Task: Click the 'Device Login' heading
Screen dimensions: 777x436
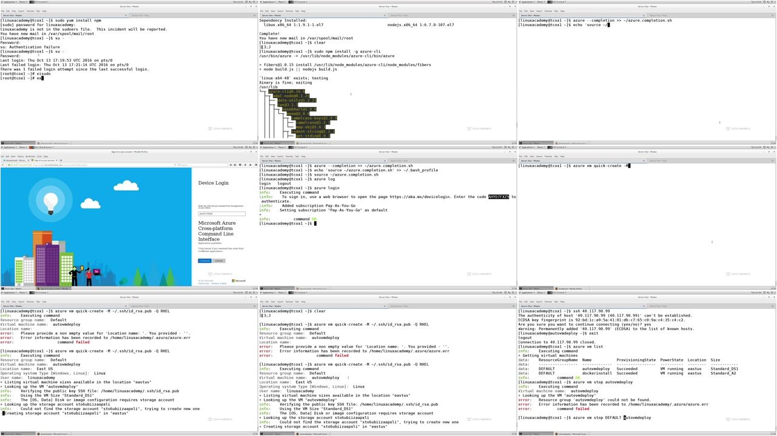Action: (x=214, y=183)
